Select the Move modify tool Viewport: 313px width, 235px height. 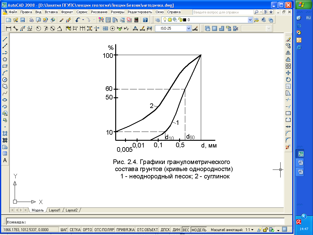coord(288,73)
